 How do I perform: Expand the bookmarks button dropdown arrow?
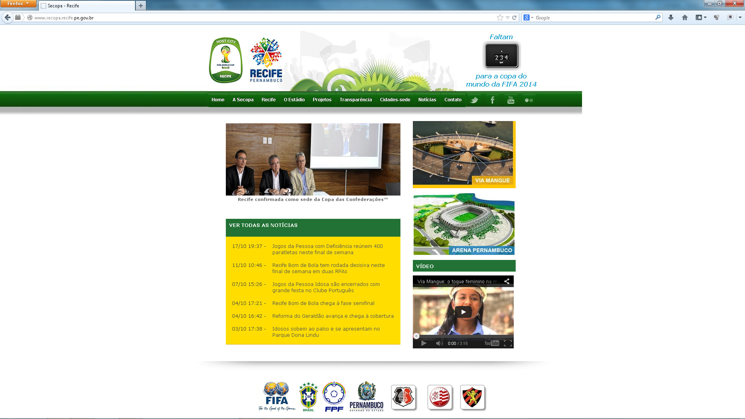705,17
